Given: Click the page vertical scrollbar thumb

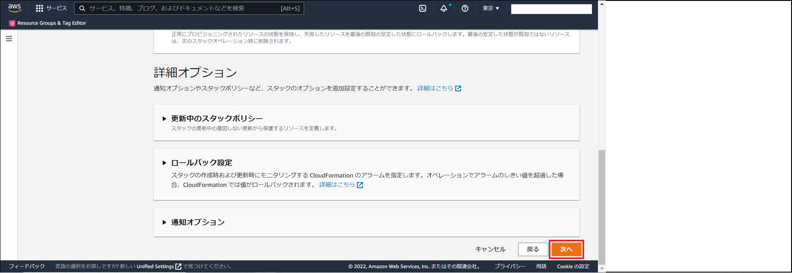Looking at the screenshot, I should click(602, 207).
